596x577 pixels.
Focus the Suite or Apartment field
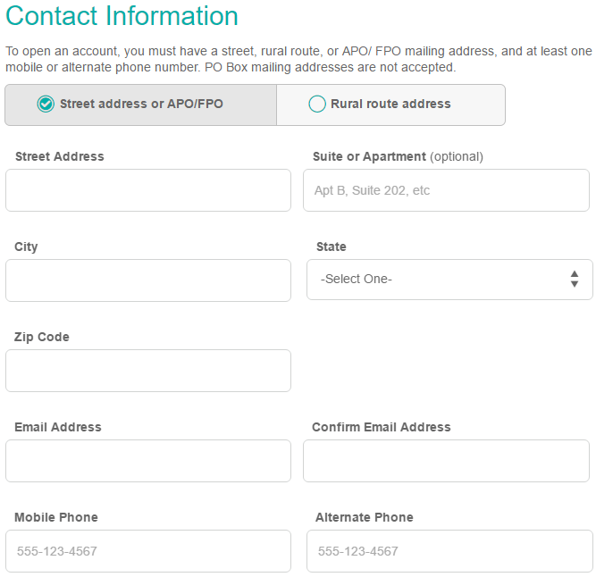pyautogui.click(x=446, y=190)
